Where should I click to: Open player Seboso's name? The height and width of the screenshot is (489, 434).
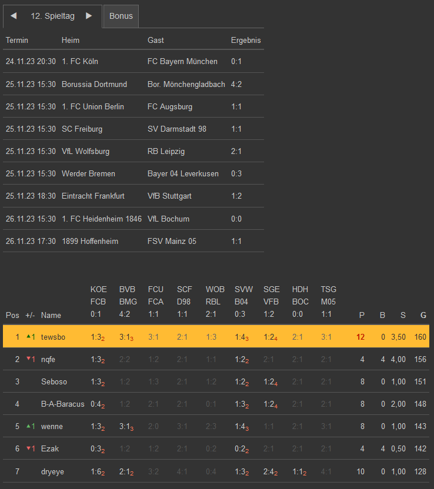pos(54,382)
